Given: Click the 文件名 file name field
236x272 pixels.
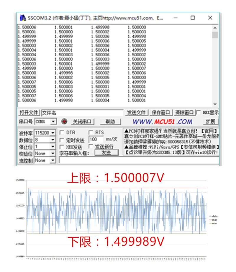Looking at the screenshot, I should (82, 113).
